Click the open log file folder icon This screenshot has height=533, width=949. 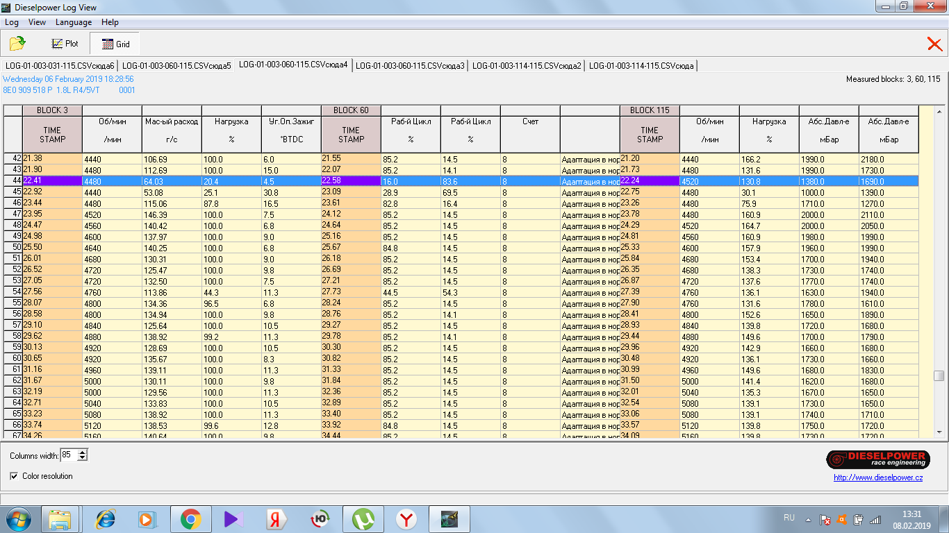pyautogui.click(x=17, y=44)
